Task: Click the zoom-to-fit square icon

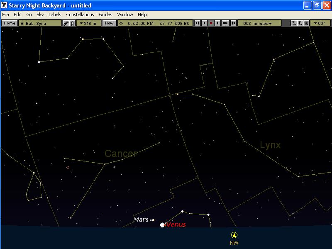Action: tap(306, 23)
